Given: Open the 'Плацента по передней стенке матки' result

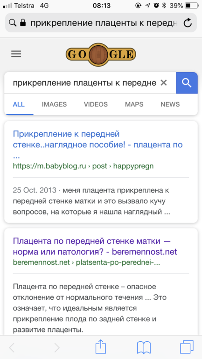Looking at the screenshot, I should click(x=95, y=246).
